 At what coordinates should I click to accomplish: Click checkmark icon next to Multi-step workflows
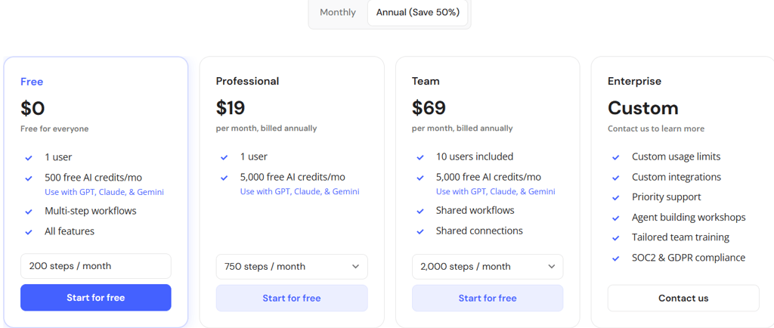point(29,212)
